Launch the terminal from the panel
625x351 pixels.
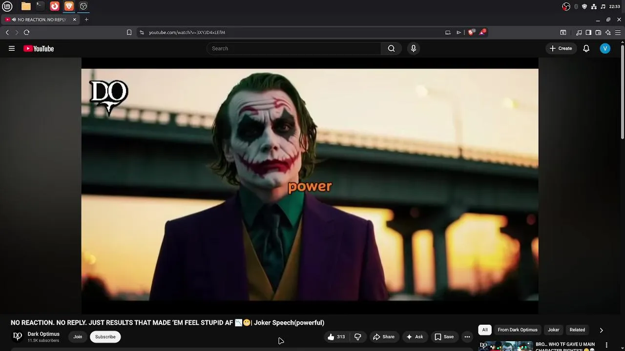click(40, 6)
